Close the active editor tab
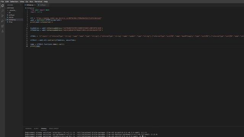The width and height of the screenshot is (244, 137). coord(35,5)
